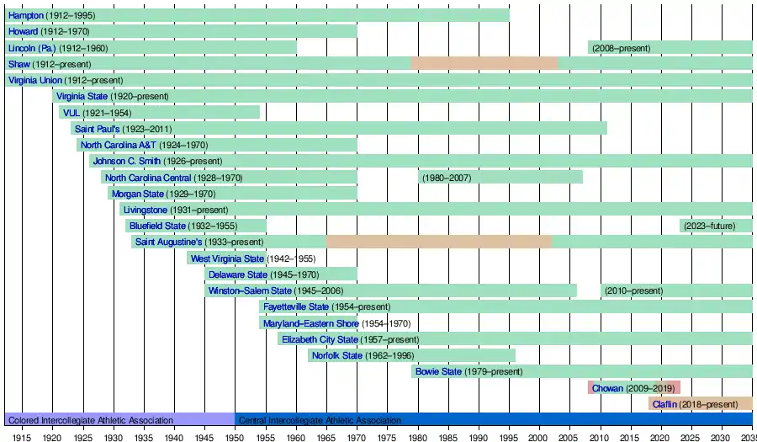
Task: Select the Virginia Union link
Action: click(35, 80)
